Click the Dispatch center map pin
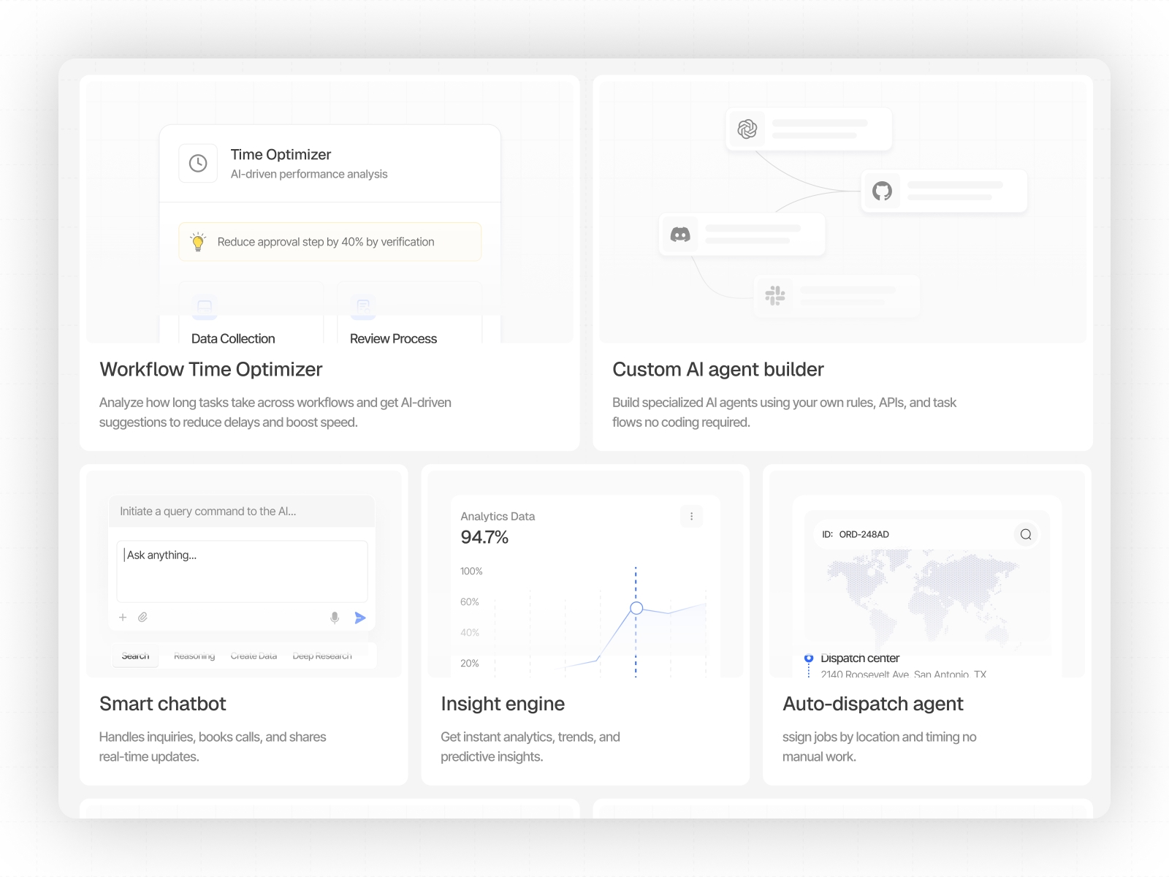This screenshot has width=1169, height=877. (809, 657)
